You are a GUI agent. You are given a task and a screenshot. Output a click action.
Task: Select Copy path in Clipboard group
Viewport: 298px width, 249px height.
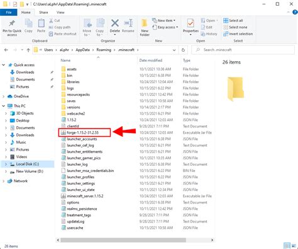(60, 27)
